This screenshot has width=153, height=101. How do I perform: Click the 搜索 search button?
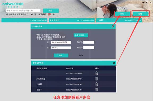[x=51, y=11]
